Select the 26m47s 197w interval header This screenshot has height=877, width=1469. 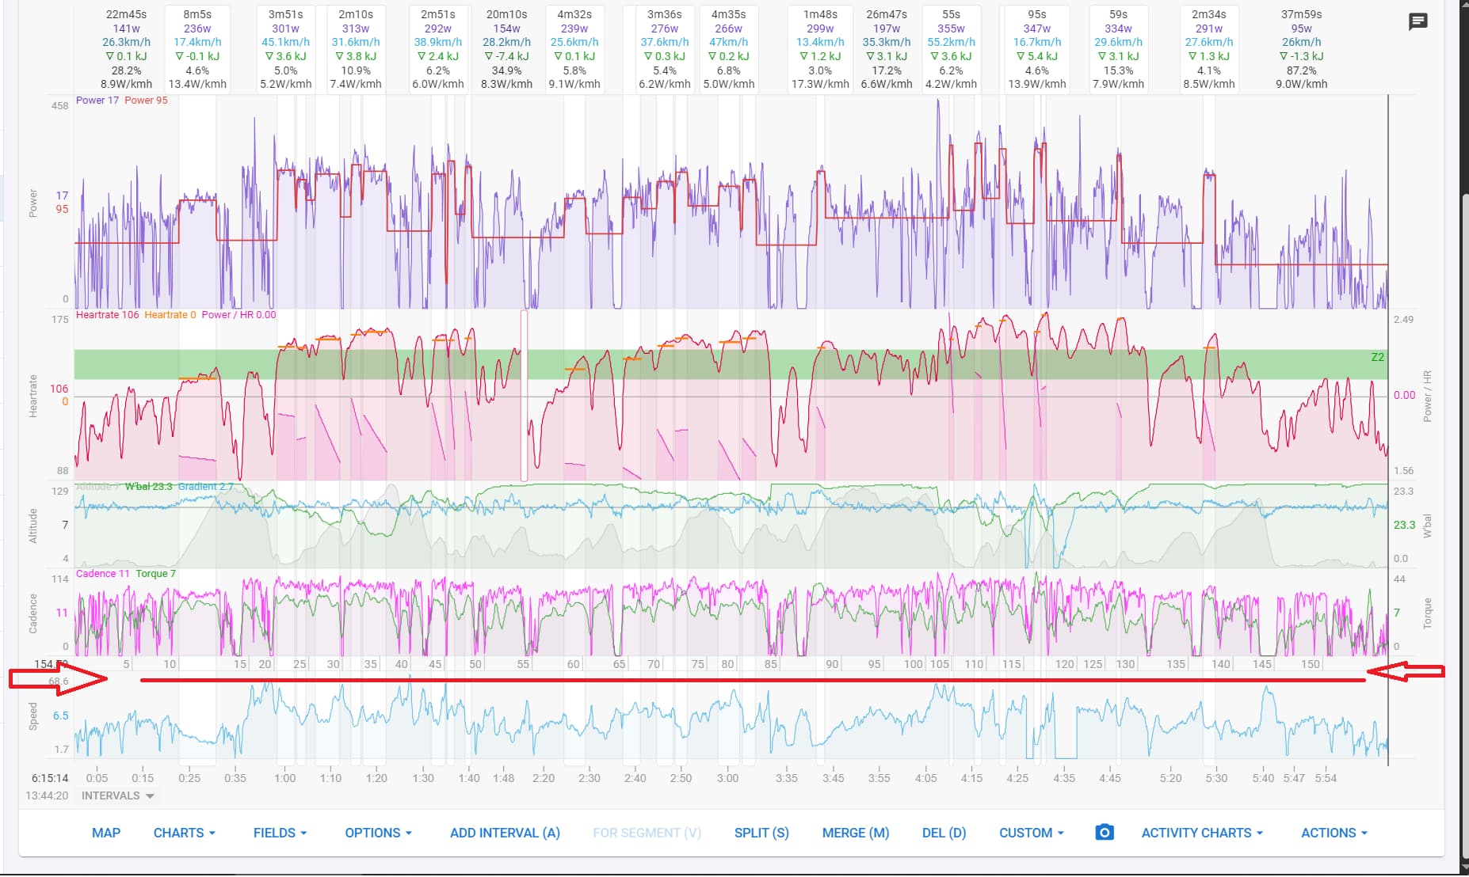pyautogui.click(x=887, y=49)
